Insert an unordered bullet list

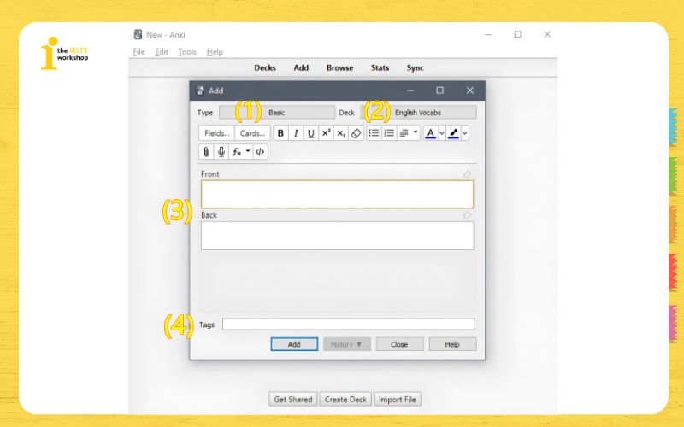point(374,133)
